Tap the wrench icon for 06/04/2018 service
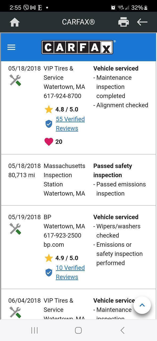 [15, 312]
